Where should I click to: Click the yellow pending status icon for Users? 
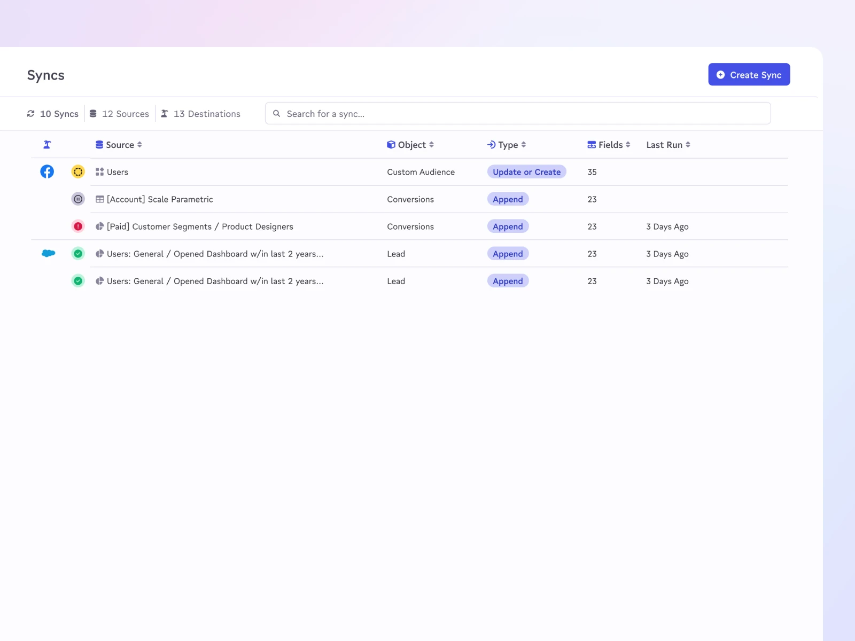pyautogui.click(x=78, y=171)
